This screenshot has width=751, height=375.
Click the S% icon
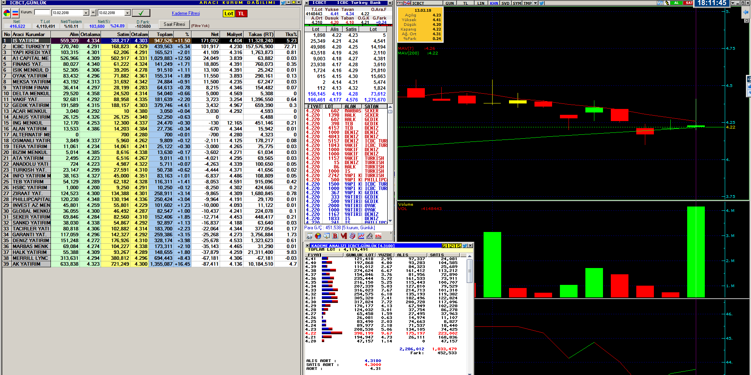pyautogui.click(x=378, y=236)
